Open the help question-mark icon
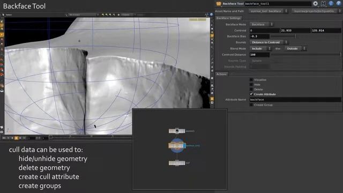The width and height of the screenshot is (343, 193). [x=339, y=4]
